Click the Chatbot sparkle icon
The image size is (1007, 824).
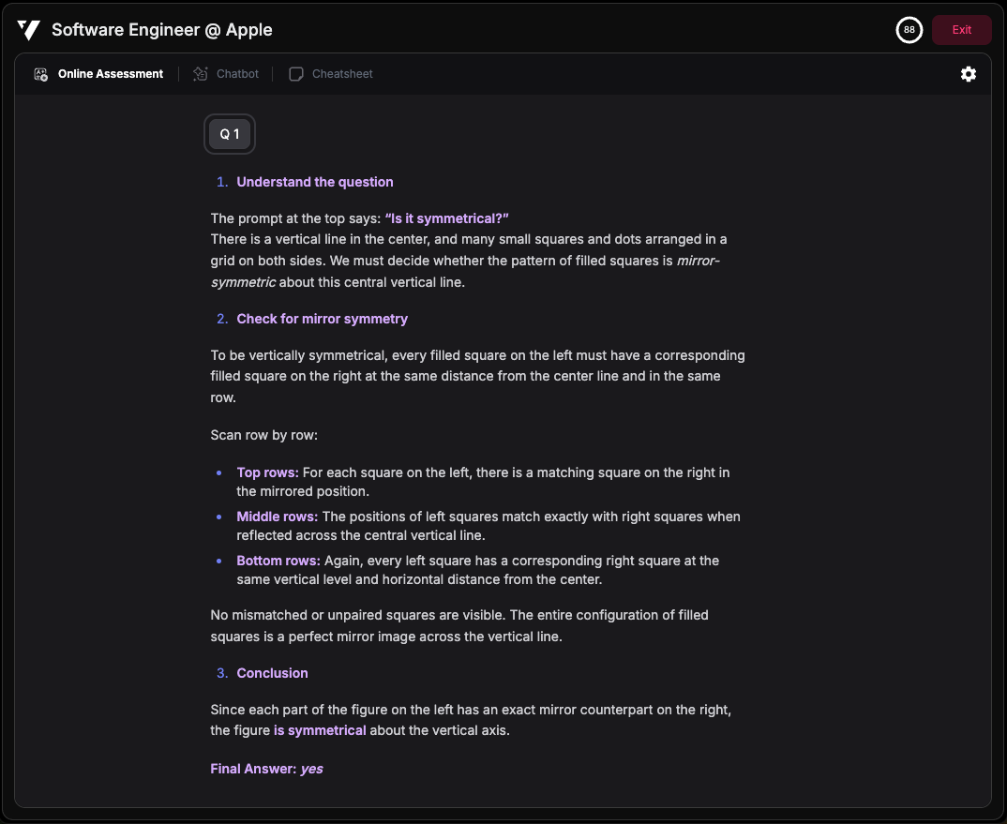tap(200, 74)
